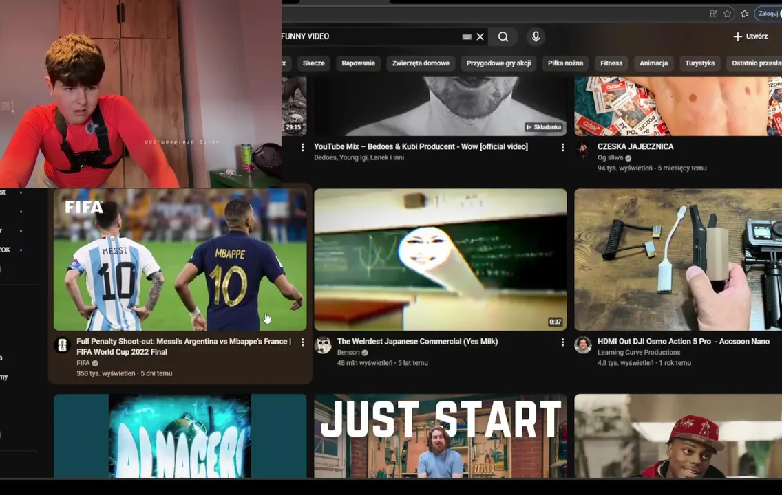Click the app install icon in address bar

pos(714,14)
